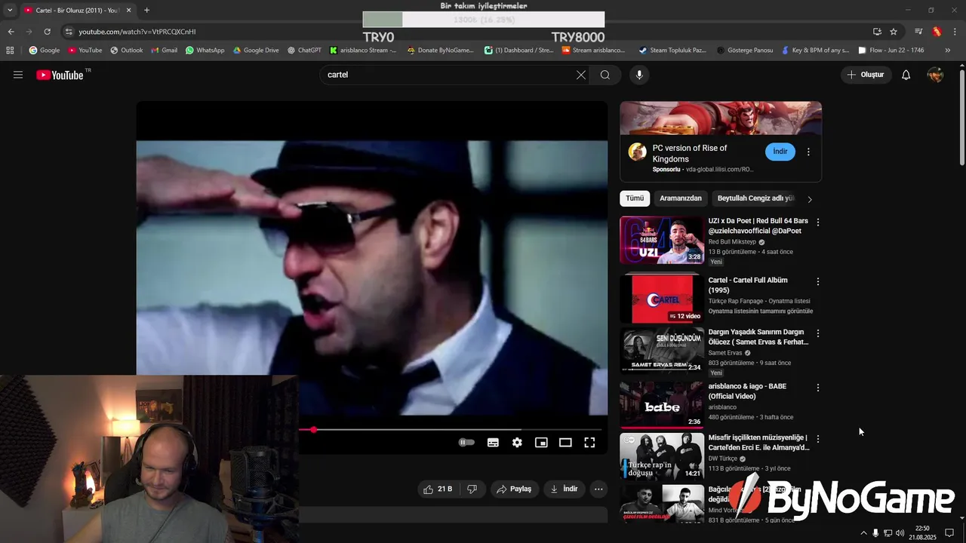Activate miniplayer mode
This screenshot has height=543, width=966.
(541, 443)
